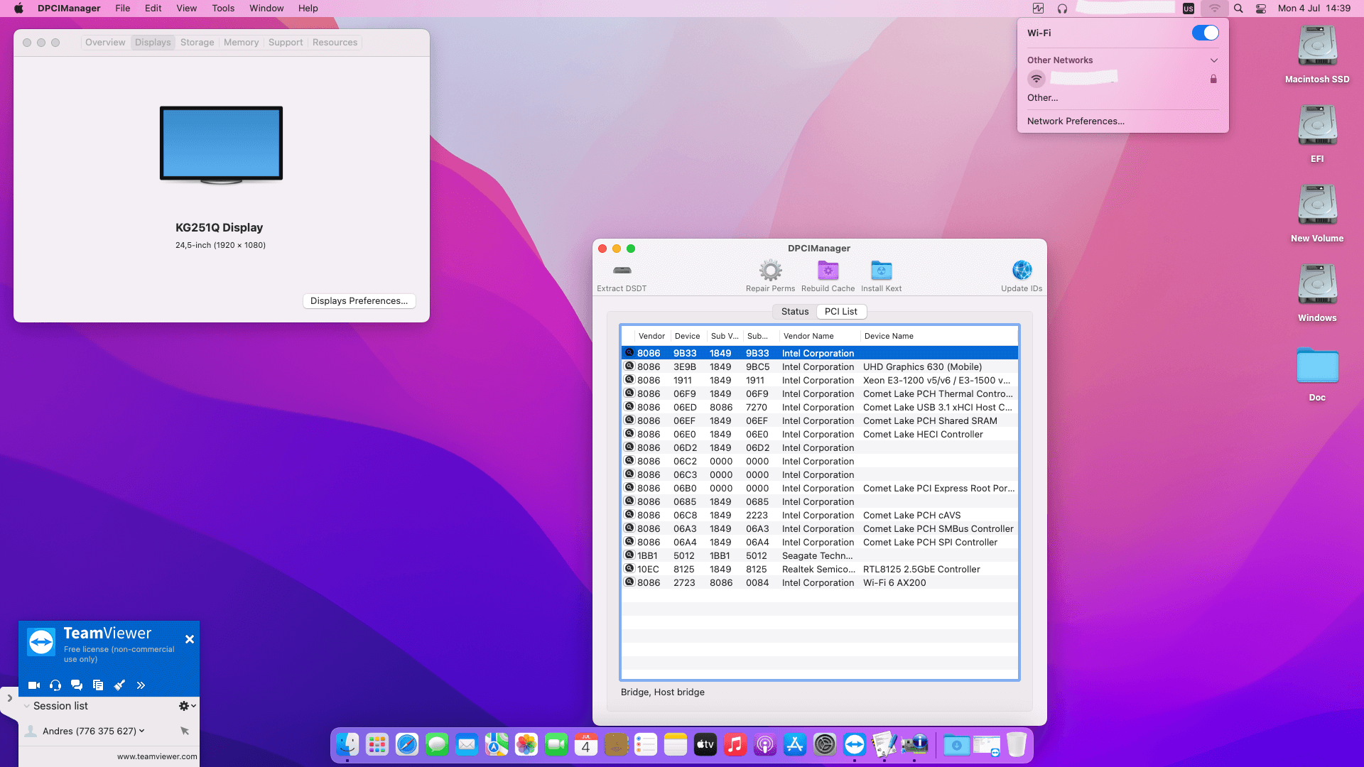The height and width of the screenshot is (767, 1364).
Task: Select the UHD Graphics 630 (Mobile) row
Action: click(820, 367)
